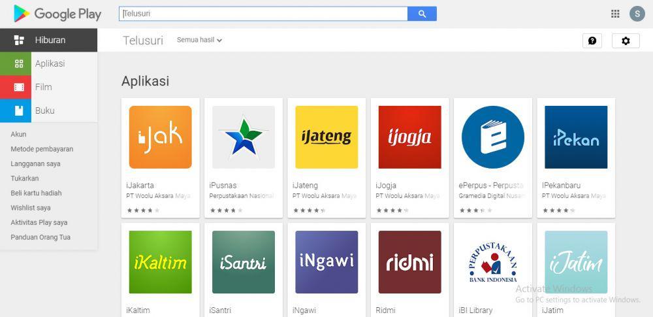653x317 pixels.
Task: Click the IPekanbaru app title
Action: pyautogui.click(x=561, y=185)
